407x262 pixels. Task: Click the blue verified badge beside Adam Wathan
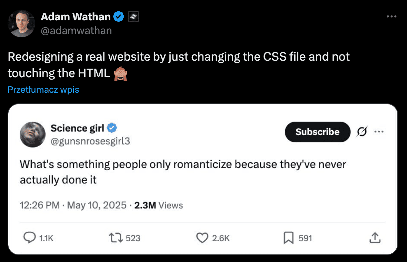(x=119, y=17)
